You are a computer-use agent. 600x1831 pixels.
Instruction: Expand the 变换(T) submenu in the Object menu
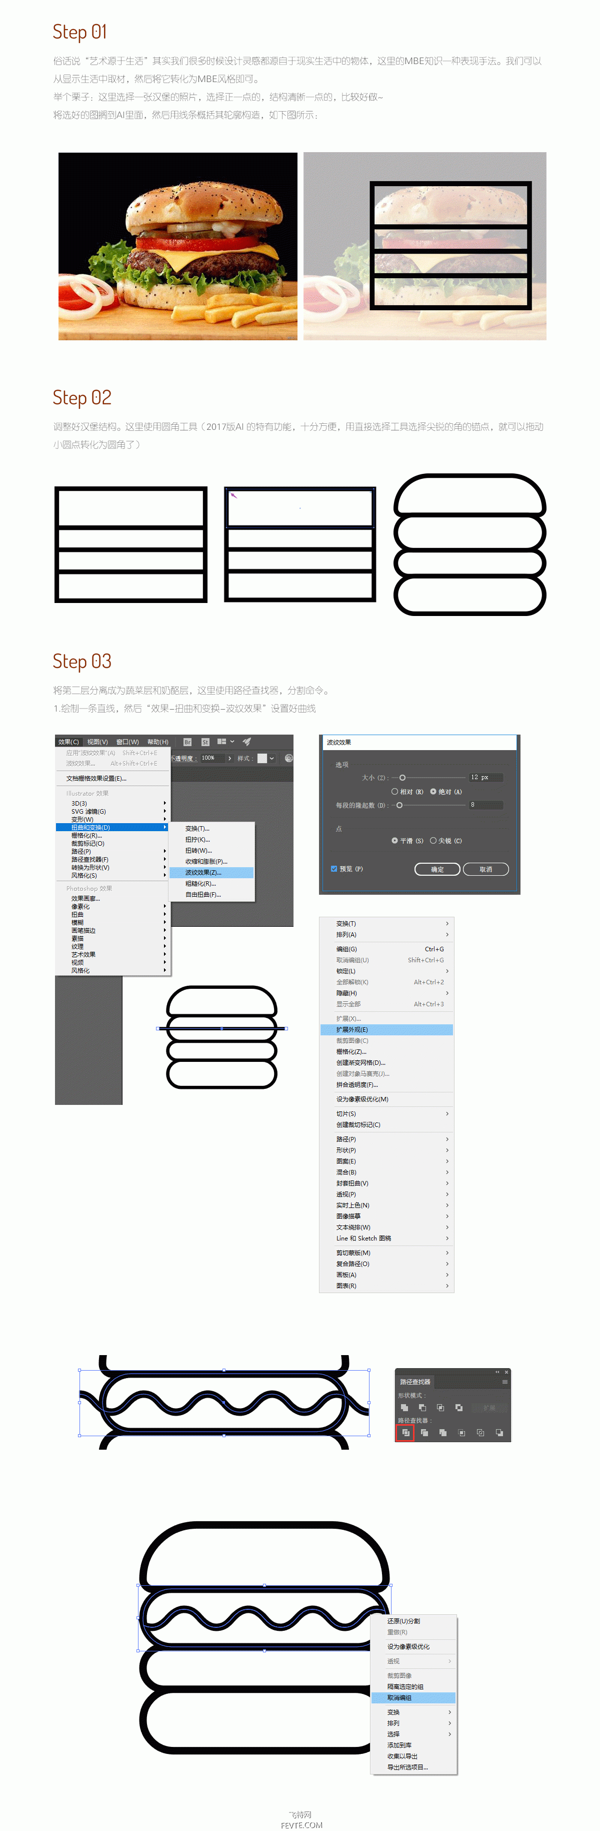coord(386,923)
